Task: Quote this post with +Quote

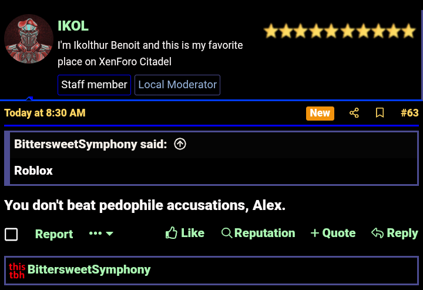Action: [333, 233]
